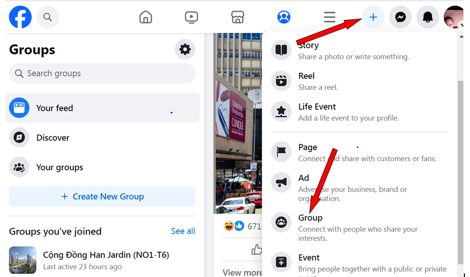Click See all joined groups link

(183, 231)
